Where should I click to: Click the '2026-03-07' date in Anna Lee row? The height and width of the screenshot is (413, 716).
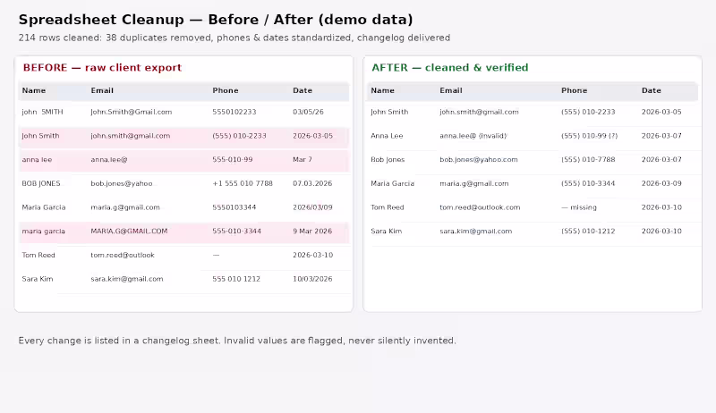661,136
